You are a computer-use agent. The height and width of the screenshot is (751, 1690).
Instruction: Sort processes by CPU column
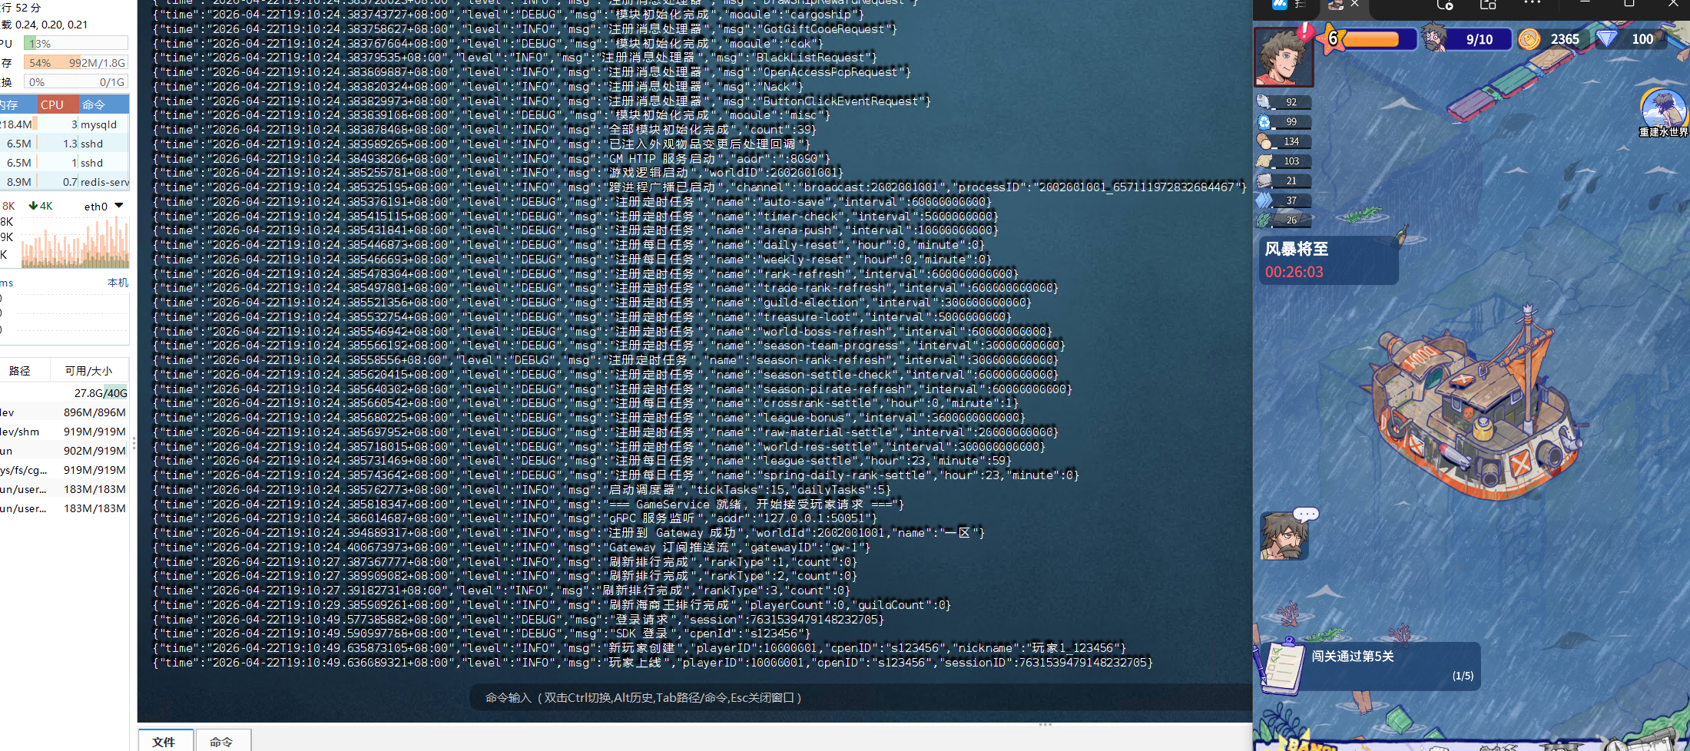point(53,104)
